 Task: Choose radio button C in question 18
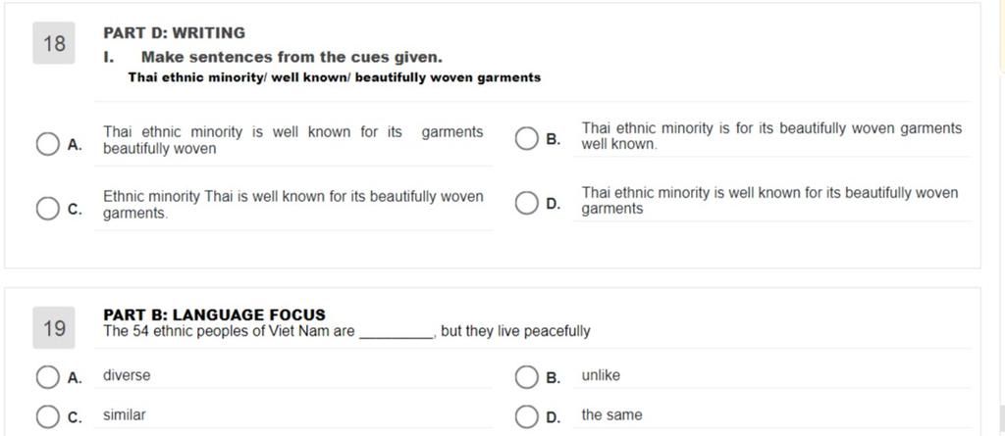click(x=47, y=208)
